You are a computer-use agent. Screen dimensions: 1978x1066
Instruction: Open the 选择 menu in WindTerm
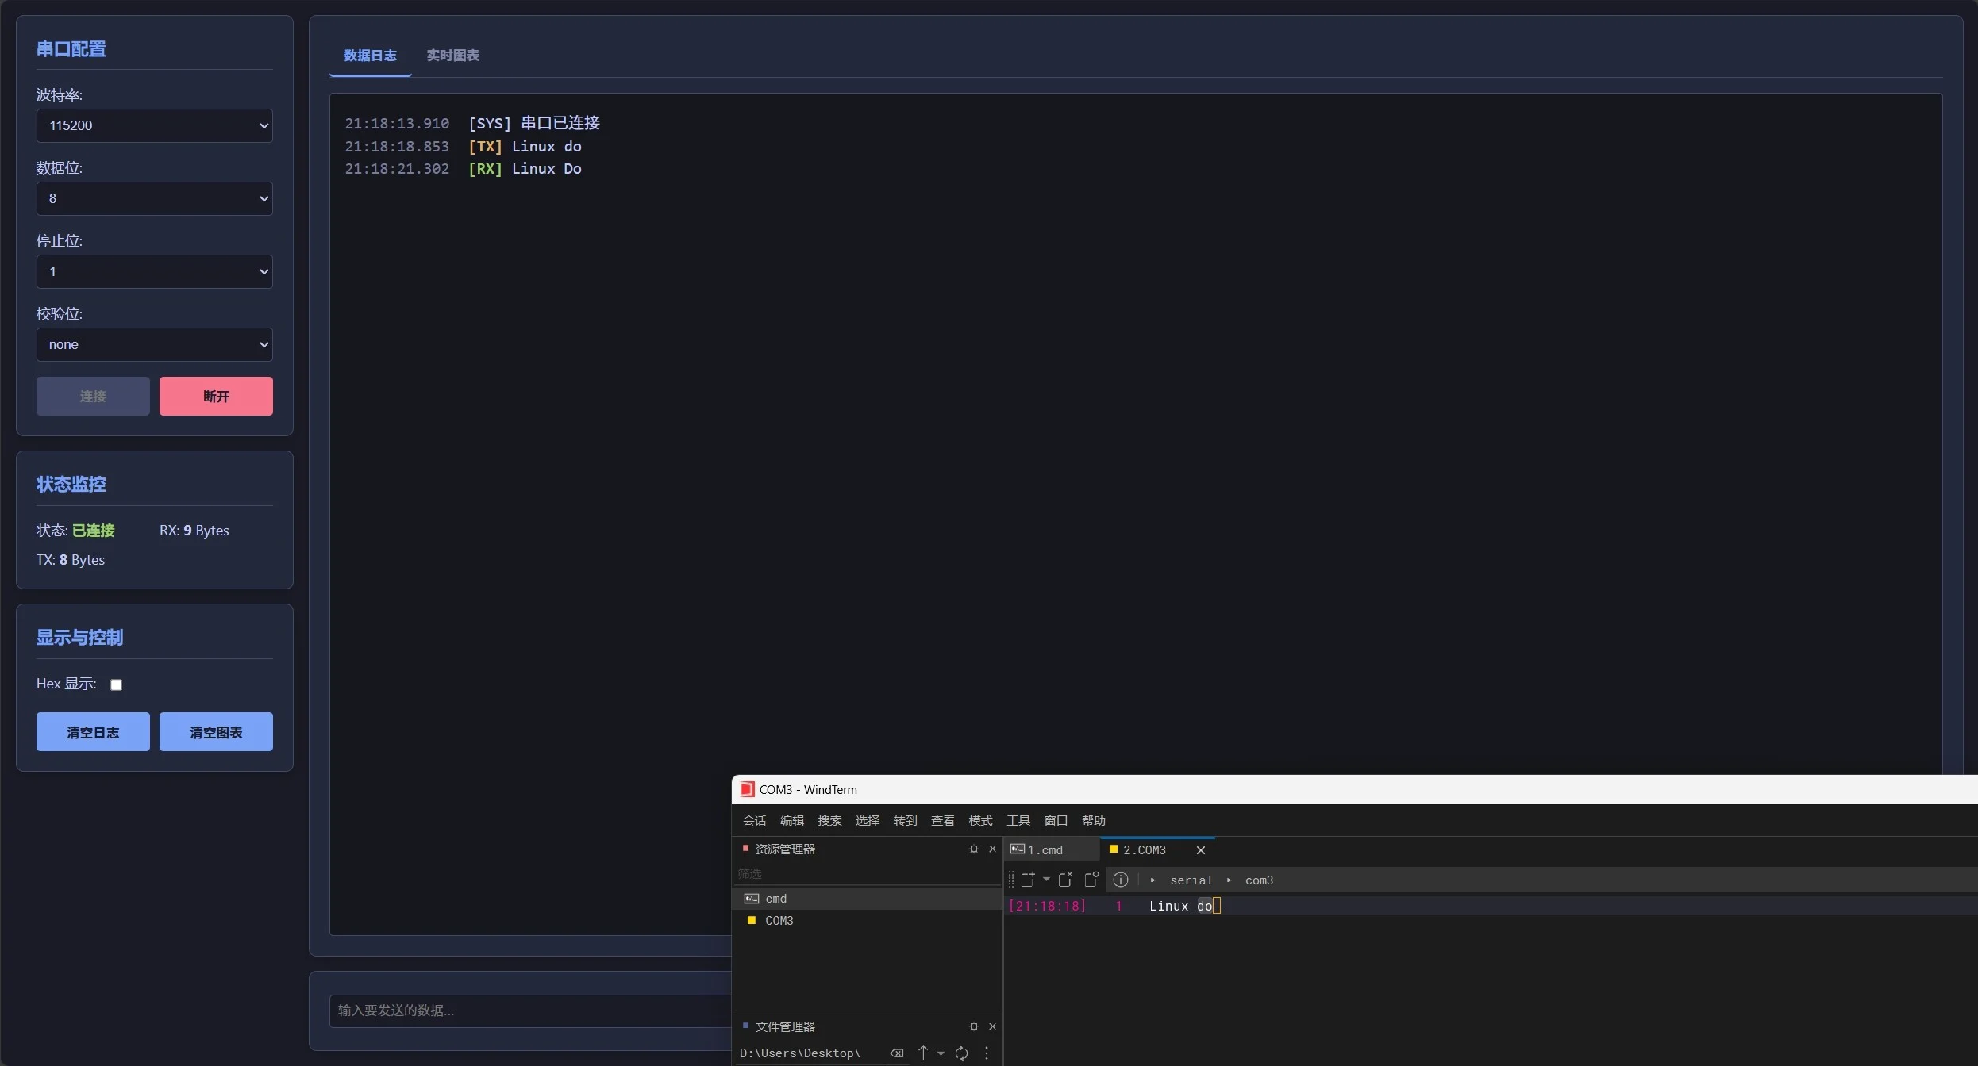coord(868,820)
